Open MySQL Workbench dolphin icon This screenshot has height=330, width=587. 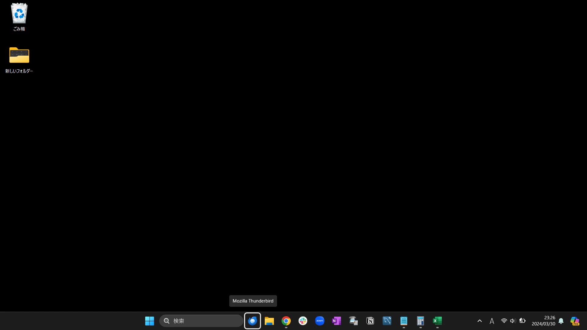(x=387, y=321)
